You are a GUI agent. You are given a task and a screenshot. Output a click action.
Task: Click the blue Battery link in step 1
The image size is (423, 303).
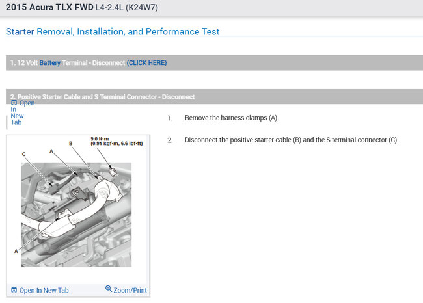click(50, 63)
